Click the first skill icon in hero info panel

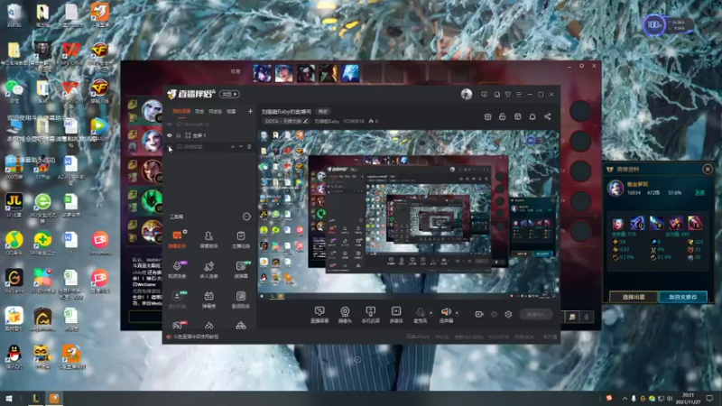(x=618, y=224)
